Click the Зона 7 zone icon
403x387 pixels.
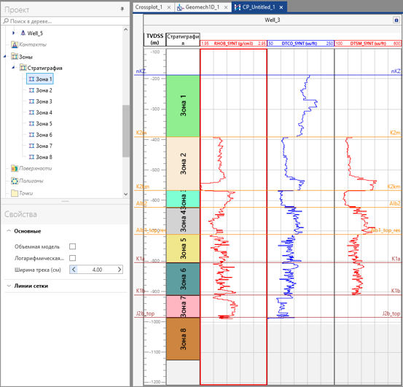(x=31, y=146)
